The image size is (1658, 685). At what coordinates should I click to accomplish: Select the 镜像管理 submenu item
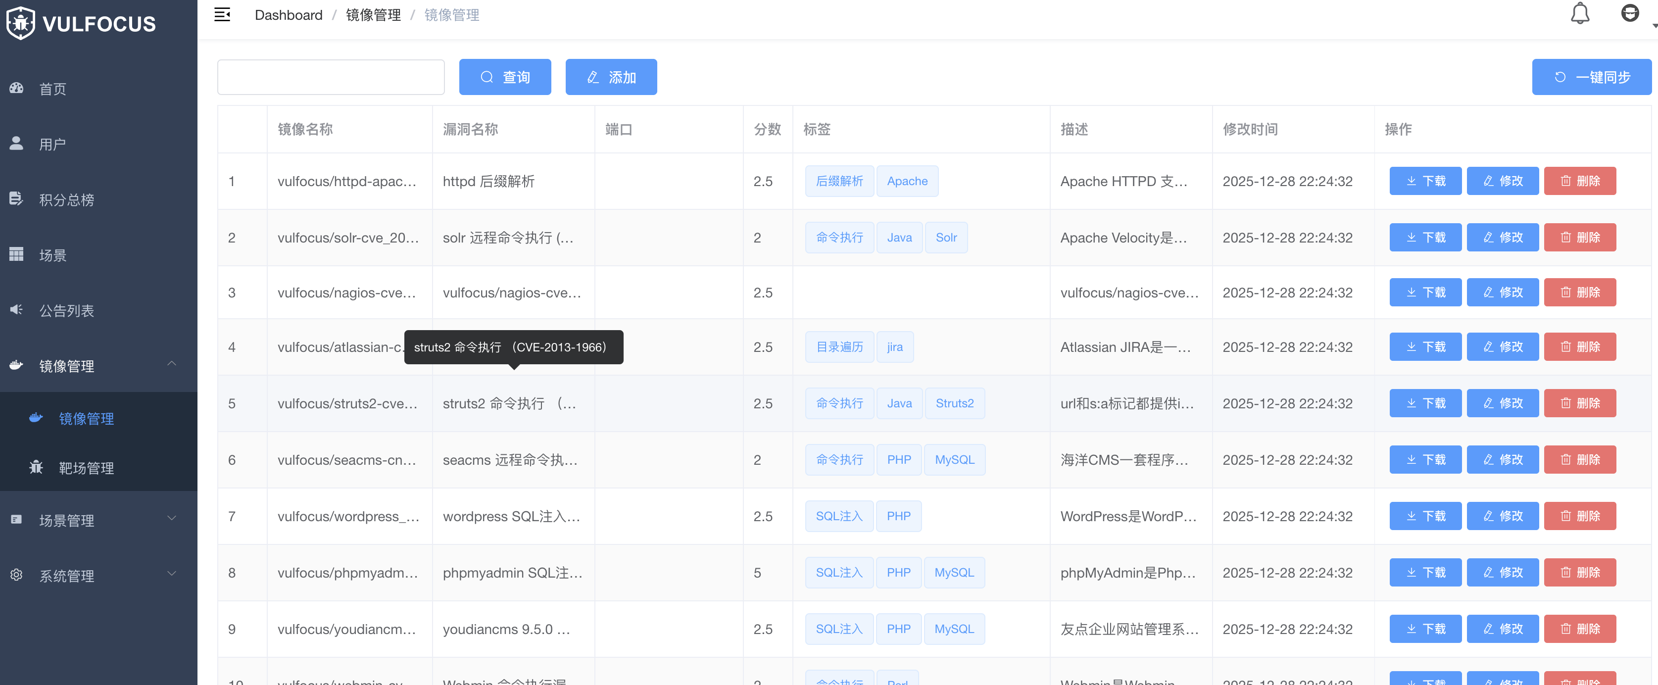tap(86, 418)
